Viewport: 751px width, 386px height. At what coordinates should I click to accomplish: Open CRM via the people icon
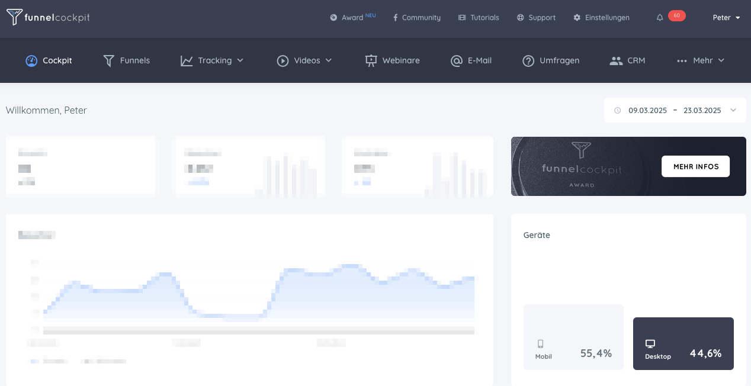616,60
